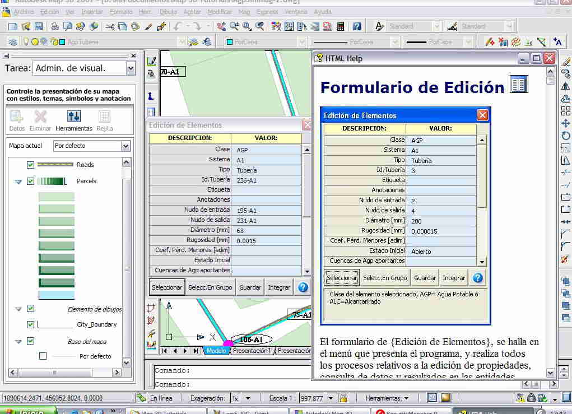Image resolution: width=572 pixels, height=414 pixels.
Task: Click the Datos icon in the task pane
Action: [x=17, y=117]
